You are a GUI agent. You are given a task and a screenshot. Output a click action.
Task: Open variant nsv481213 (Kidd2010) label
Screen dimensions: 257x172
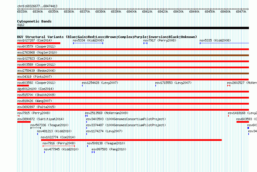pyautogui.click(x=54, y=131)
